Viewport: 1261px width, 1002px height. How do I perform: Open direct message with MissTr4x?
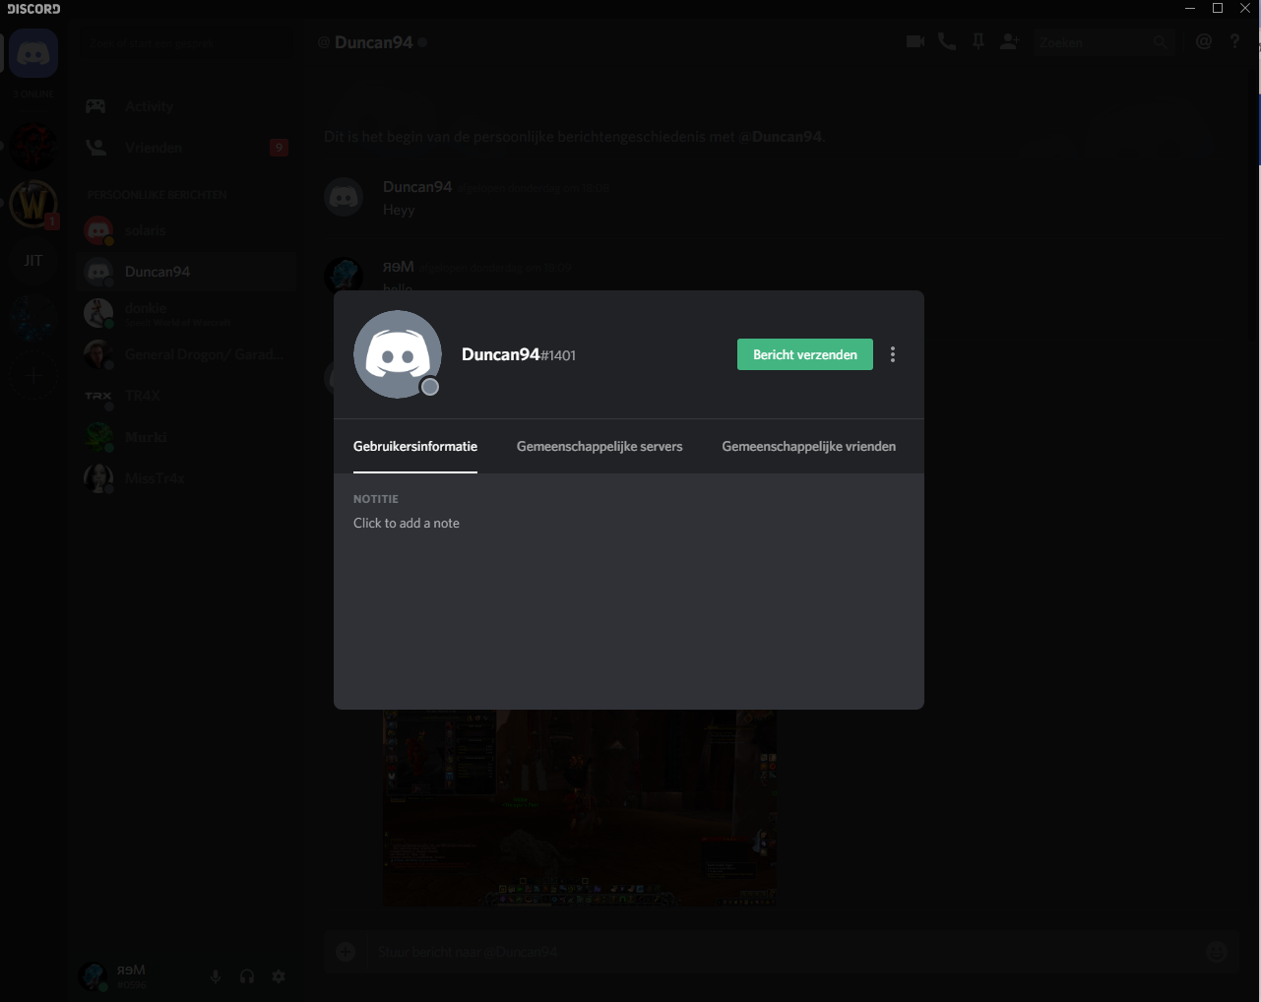click(186, 478)
